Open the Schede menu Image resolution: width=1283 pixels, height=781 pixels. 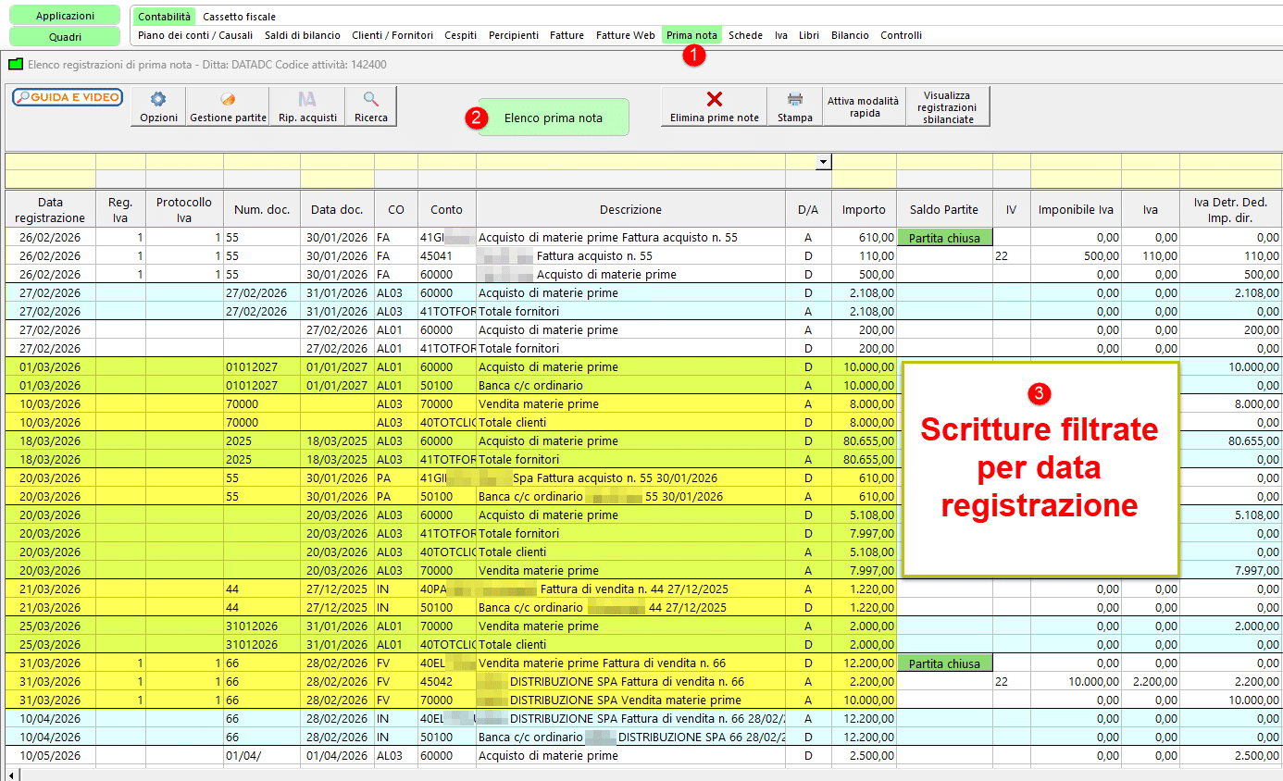coord(745,35)
